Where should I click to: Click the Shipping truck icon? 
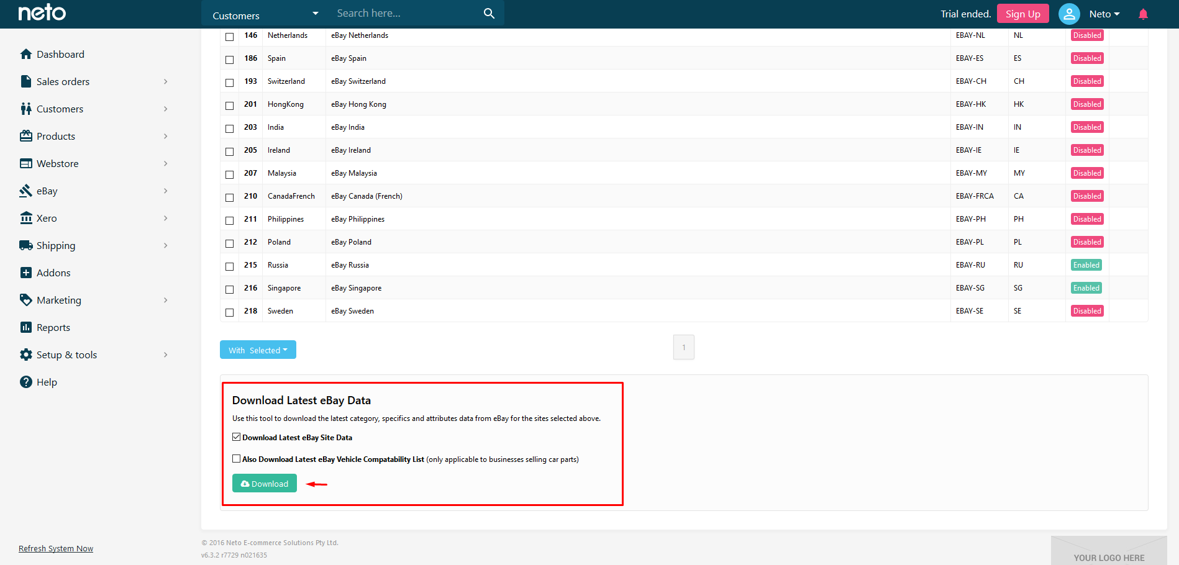coord(26,245)
